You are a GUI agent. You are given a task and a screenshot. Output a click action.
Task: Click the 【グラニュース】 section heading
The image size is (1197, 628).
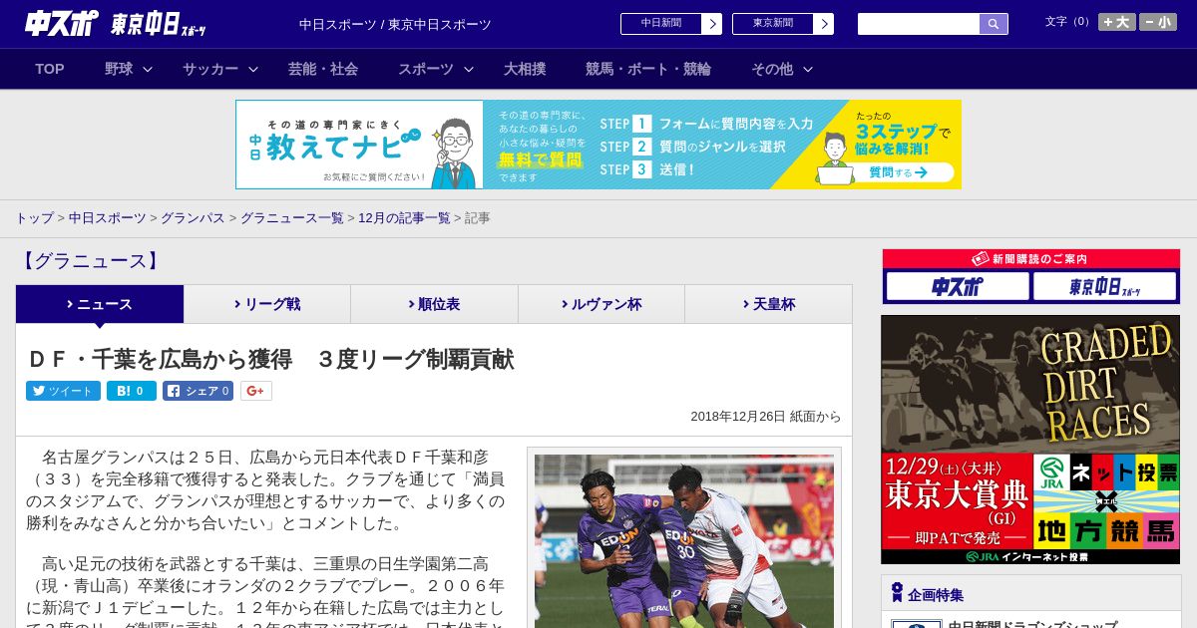pyautogui.click(x=90, y=261)
